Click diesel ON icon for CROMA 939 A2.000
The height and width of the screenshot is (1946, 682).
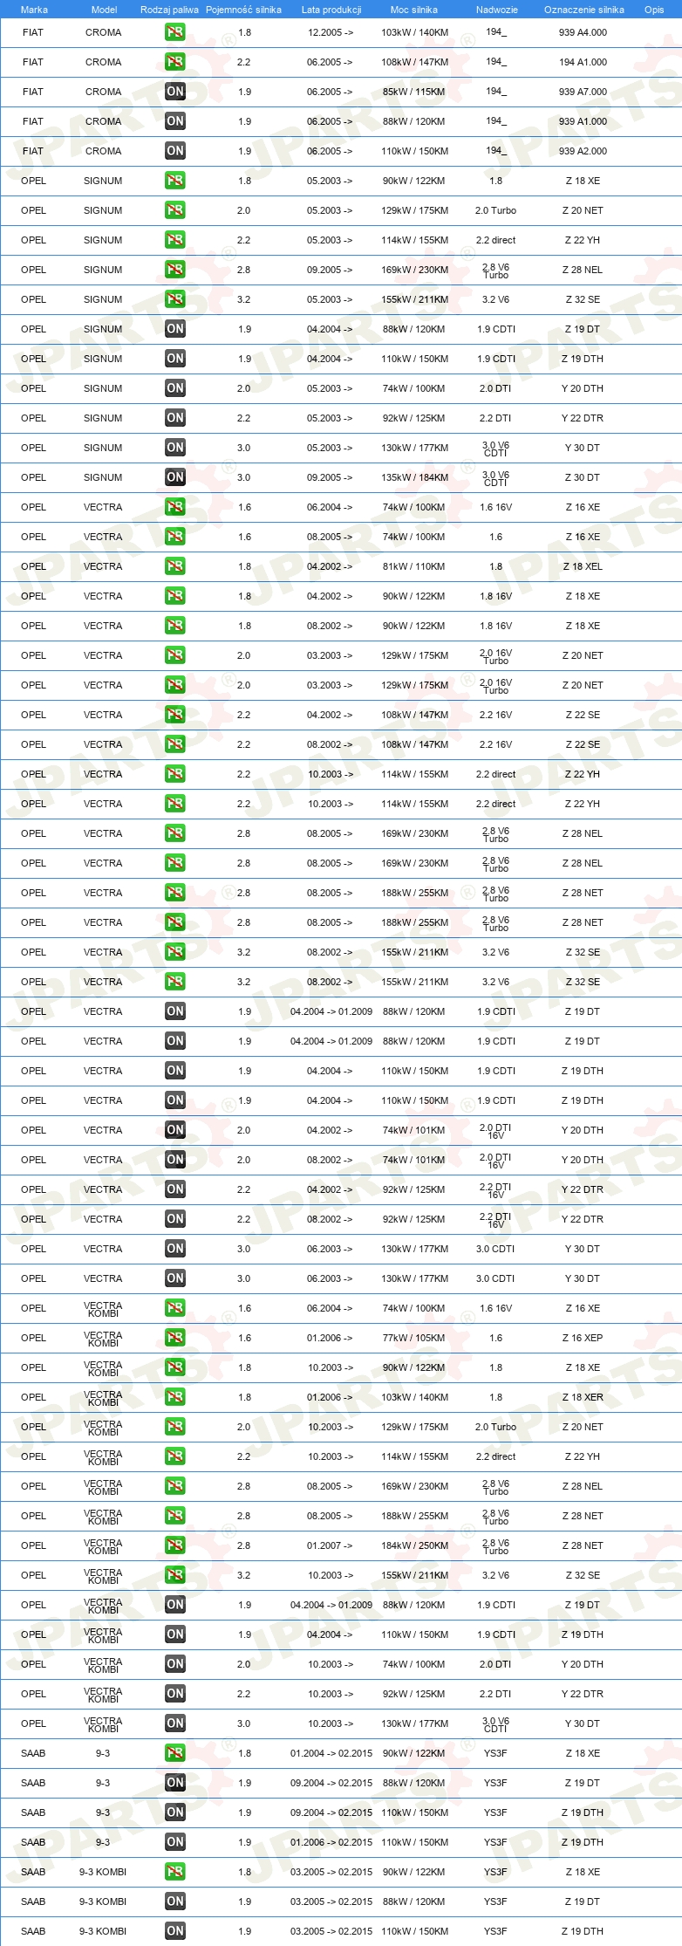[x=175, y=151]
